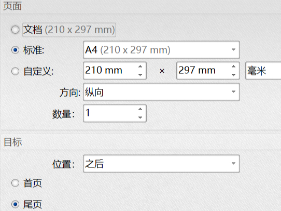Increase width with the 210 mm up arrow
This screenshot has height=211, width=281.
140,67
